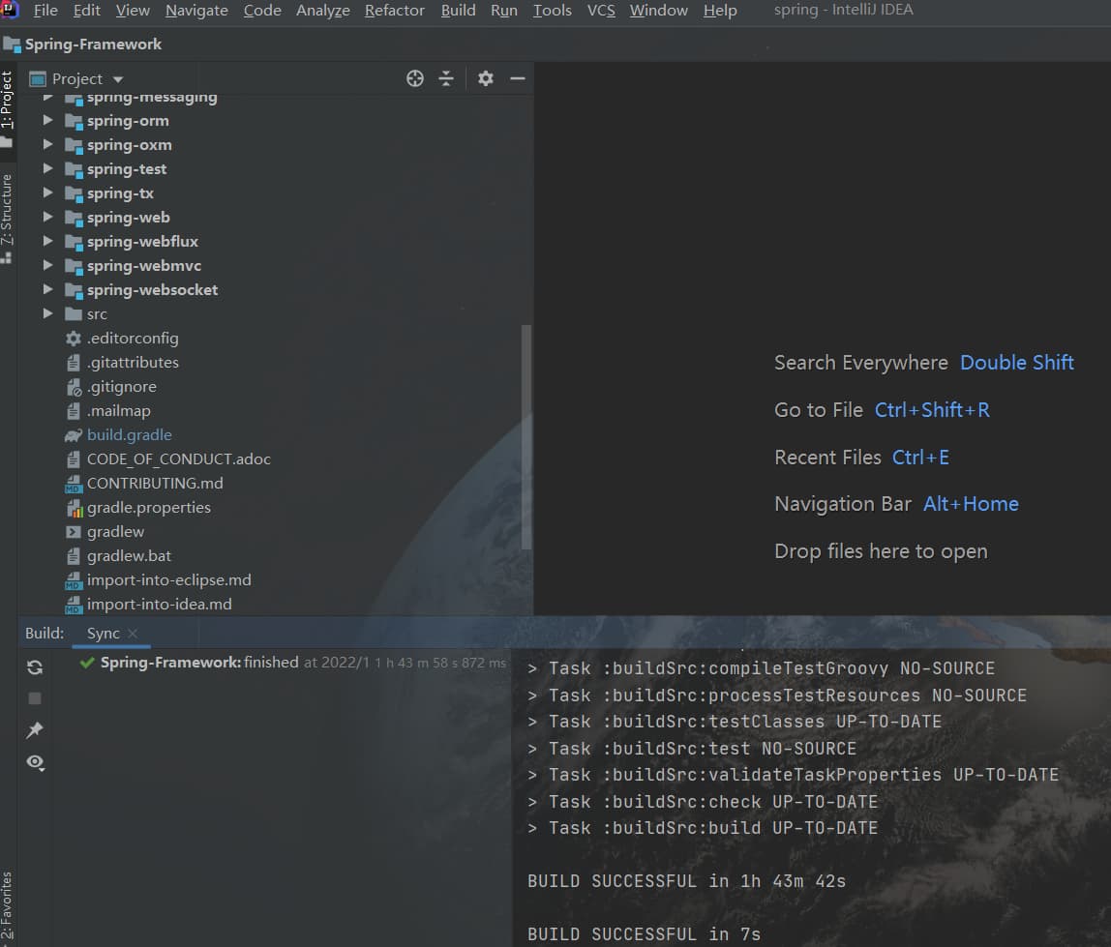The width and height of the screenshot is (1111, 947).
Task: Click the Ctrl+Shift+R Go to File hint
Action: tap(933, 410)
